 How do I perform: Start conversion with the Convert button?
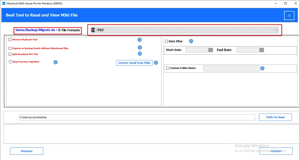[x=276, y=151]
